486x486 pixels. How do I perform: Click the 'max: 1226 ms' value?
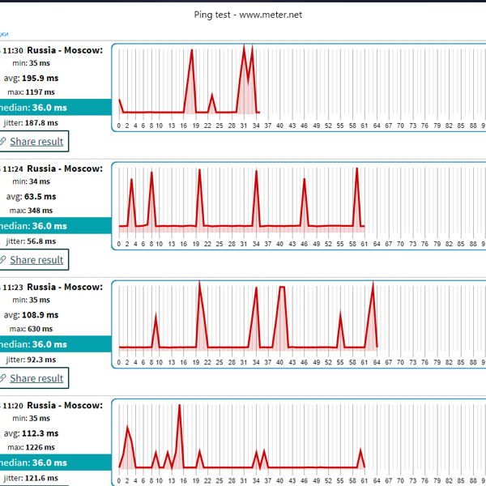(31, 447)
